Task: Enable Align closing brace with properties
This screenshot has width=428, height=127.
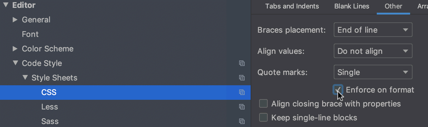Action: pos(263,104)
